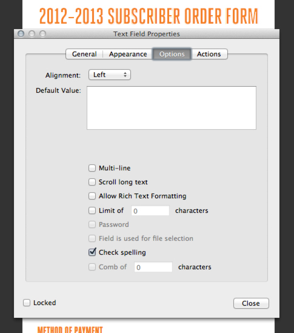Open the Appearance tab

(128, 54)
